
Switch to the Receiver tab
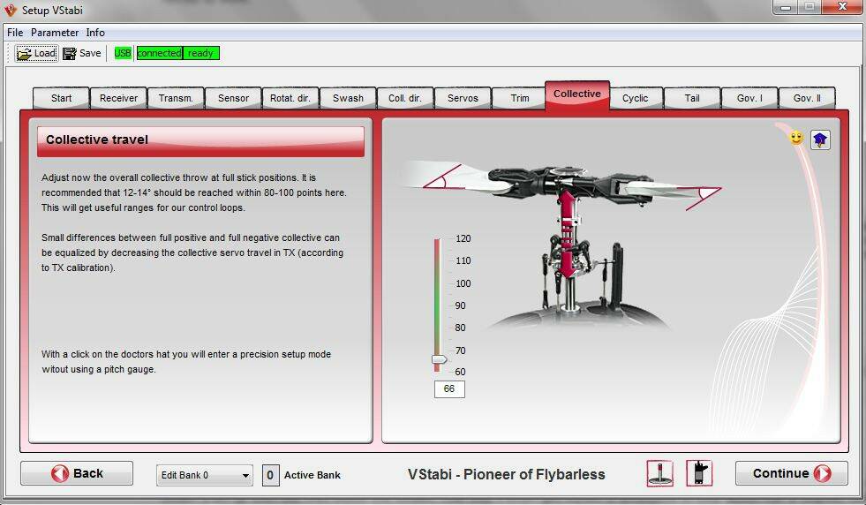118,98
